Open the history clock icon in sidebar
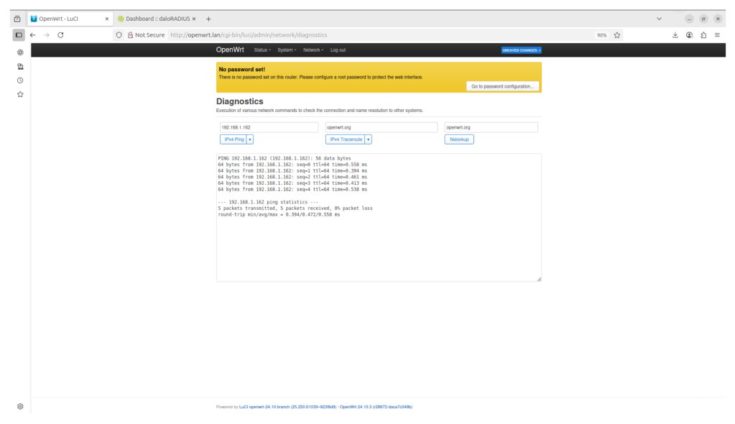Image resolution: width=735 pixels, height=424 pixels. [x=20, y=80]
